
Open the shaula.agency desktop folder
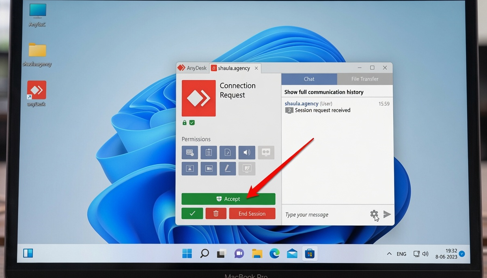(x=37, y=54)
